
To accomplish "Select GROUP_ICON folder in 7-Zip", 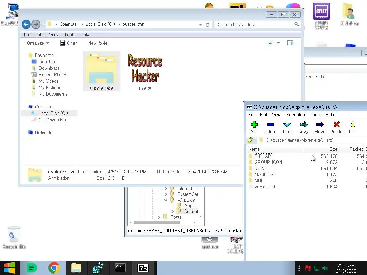I will (268, 162).
